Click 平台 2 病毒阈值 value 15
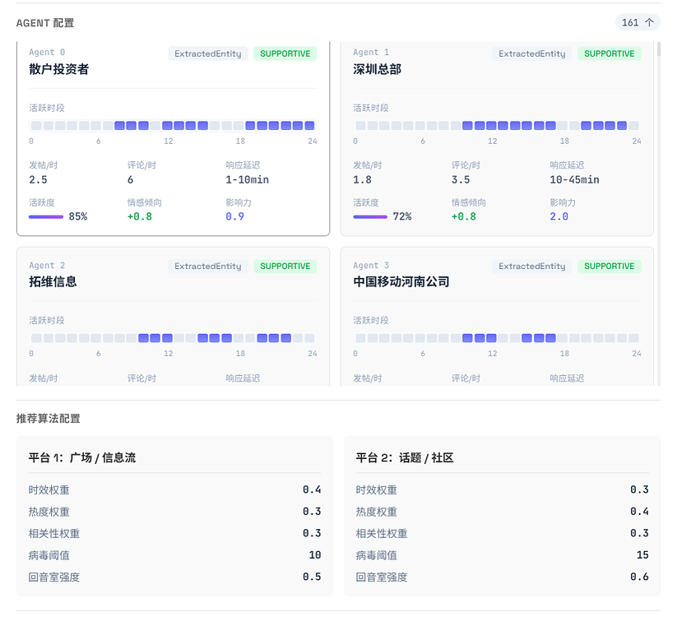The height and width of the screenshot is (617, 677). pyautogui.click(x=642, y=554)
